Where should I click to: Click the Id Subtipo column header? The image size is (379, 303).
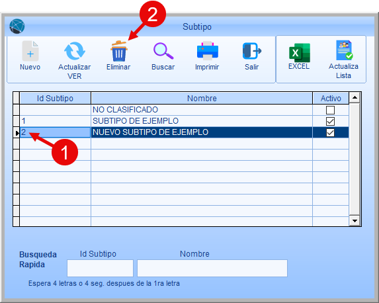55,98
